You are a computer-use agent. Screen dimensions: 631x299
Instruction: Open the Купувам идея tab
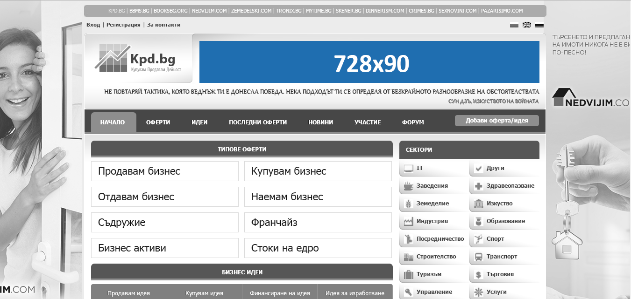click(x=204, y=293)
